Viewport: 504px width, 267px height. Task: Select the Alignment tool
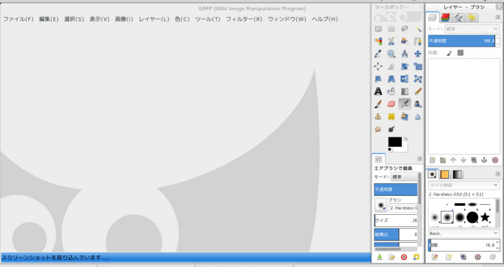[379, 67]
